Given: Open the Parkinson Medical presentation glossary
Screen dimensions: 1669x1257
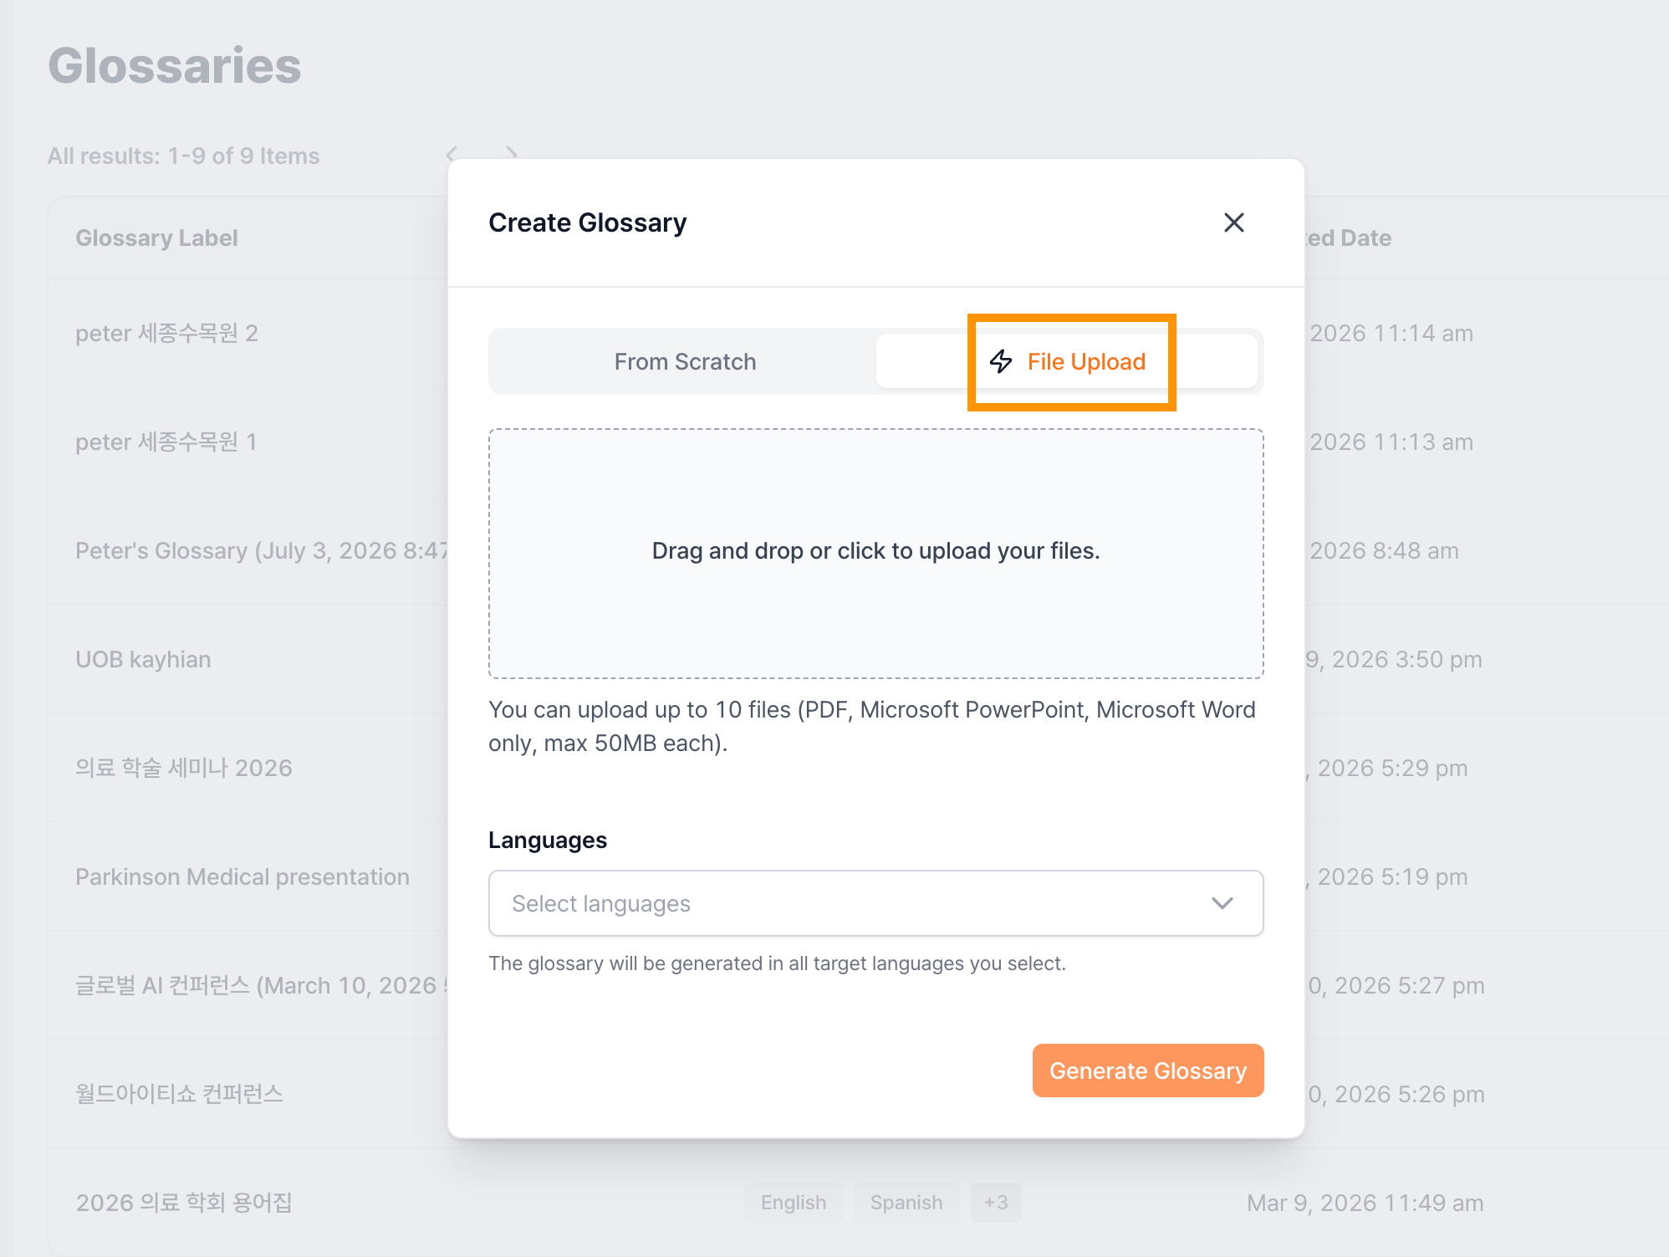Looking at the screenshot, I should pos(242,876).
